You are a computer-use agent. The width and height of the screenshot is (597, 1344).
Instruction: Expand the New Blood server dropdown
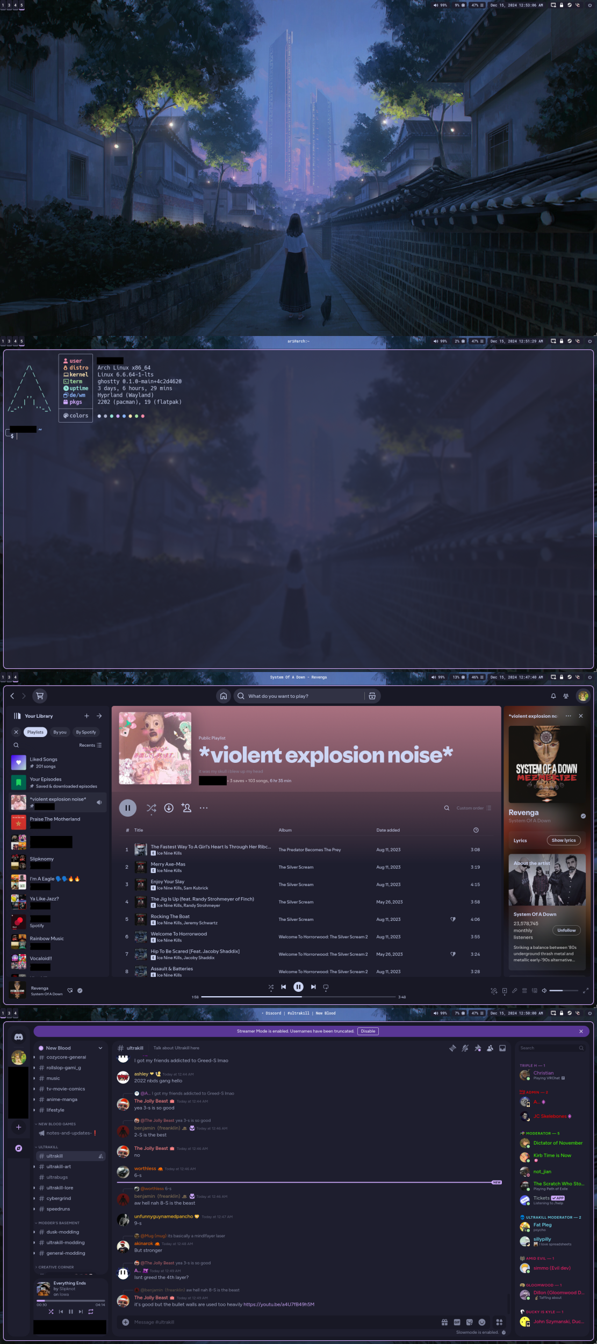(100, 1048)
